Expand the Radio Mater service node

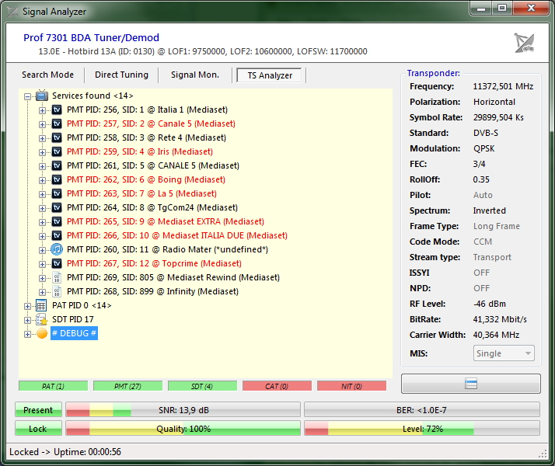42,250
